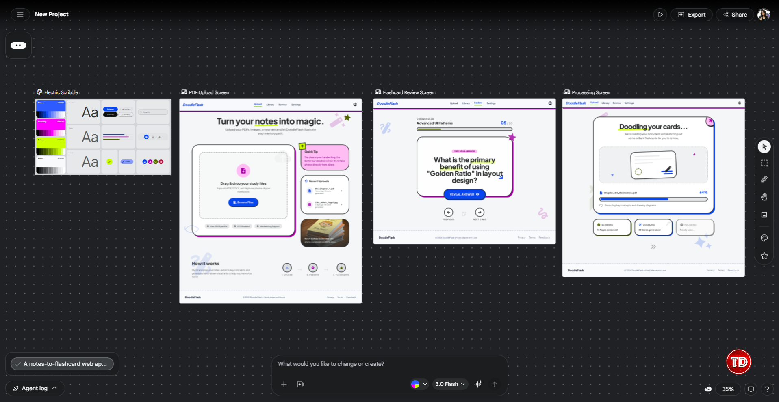Open the theme palette tool
Screen dimensions: 779x402
click(x=764, y=238)
